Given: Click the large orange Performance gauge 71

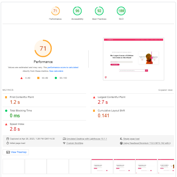Looking at the screenshot, I should pos(43,48).
